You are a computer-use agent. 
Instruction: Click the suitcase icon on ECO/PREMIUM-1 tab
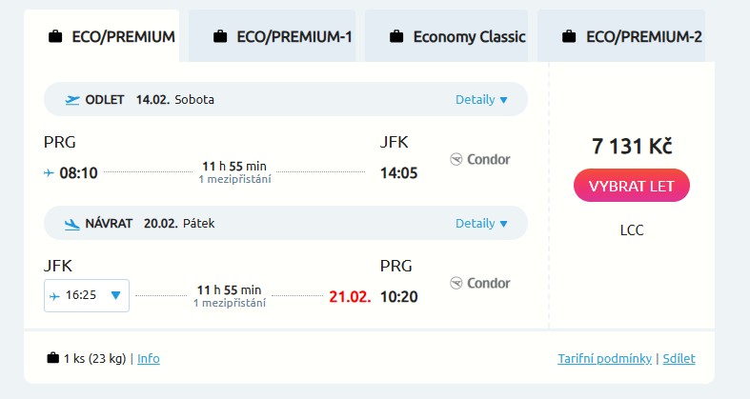click(x=220, y=37)
